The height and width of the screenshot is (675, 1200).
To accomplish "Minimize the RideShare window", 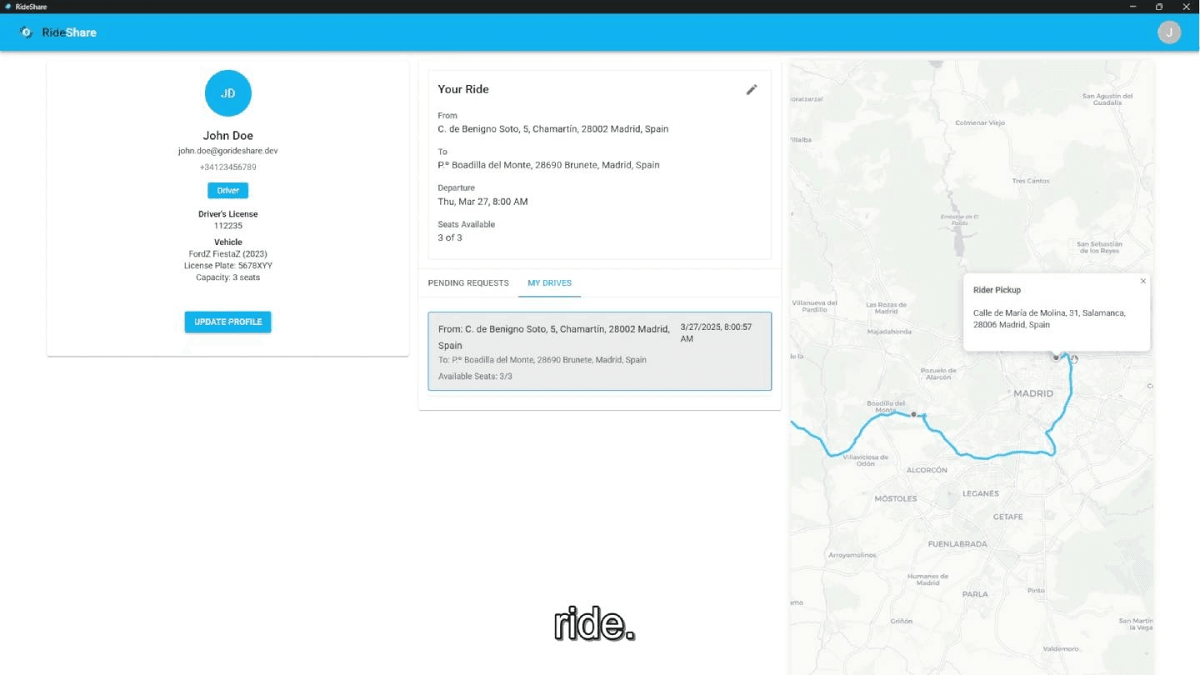I will [x=1132, y=7].
